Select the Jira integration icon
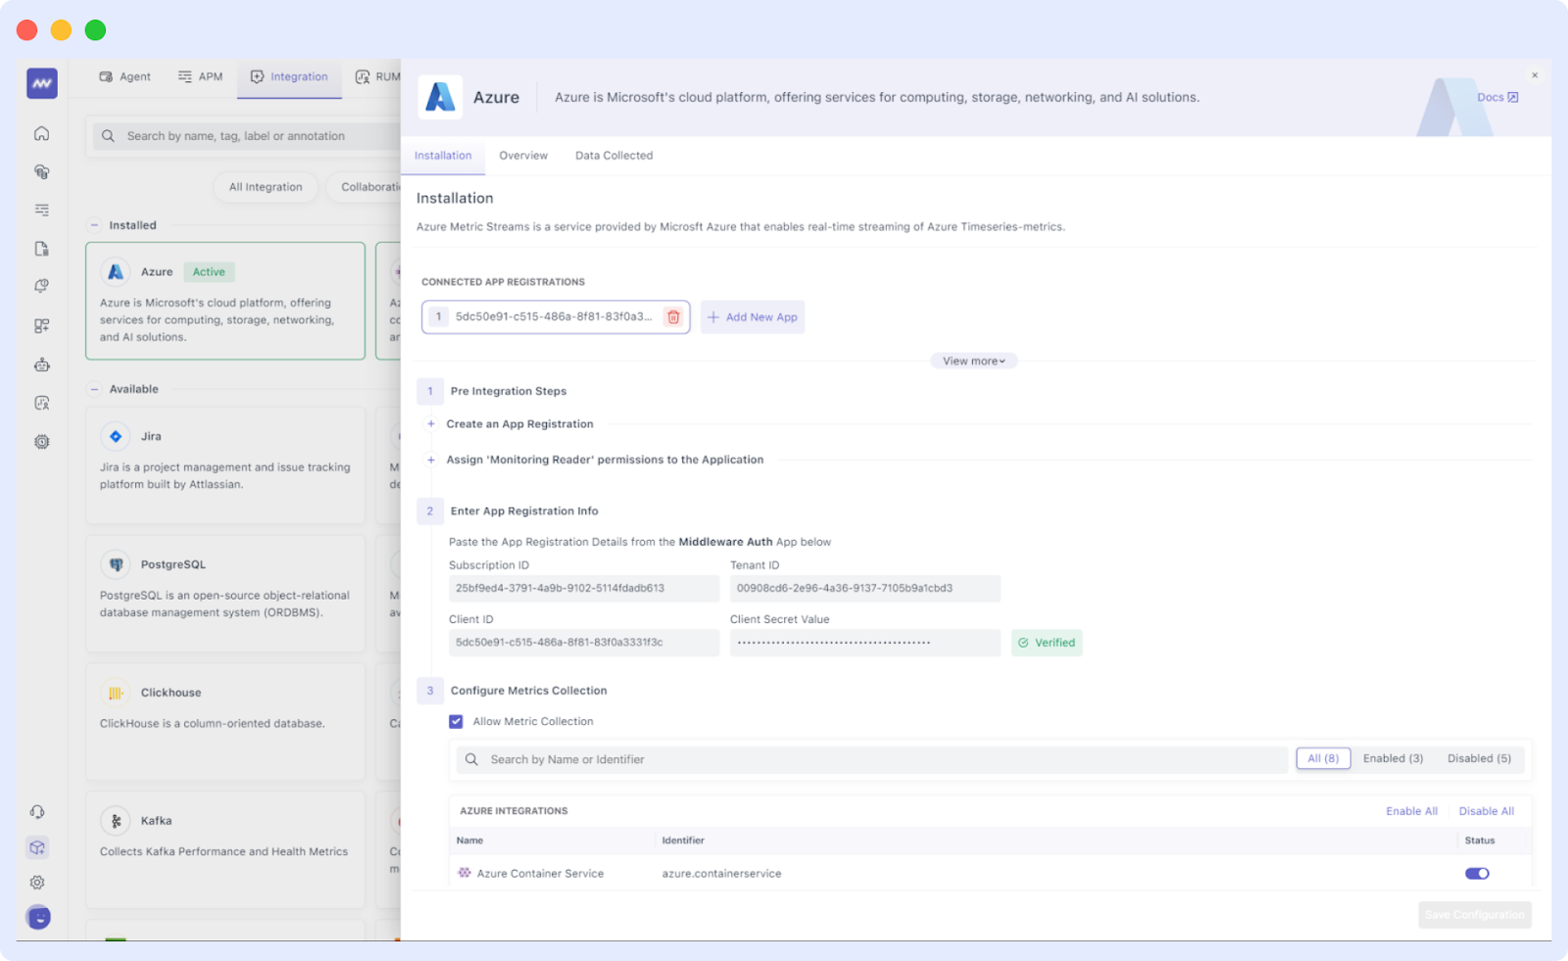This screenshot has height=961, width=1568. click(x=116, y=436)
